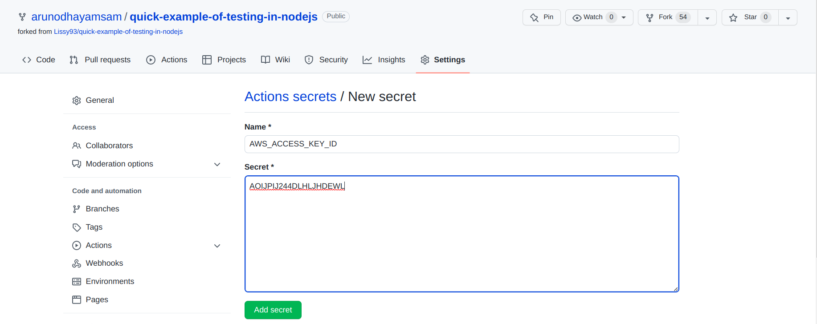Click the Fork count badge 54
817x324 pixels.
point(683,17)
